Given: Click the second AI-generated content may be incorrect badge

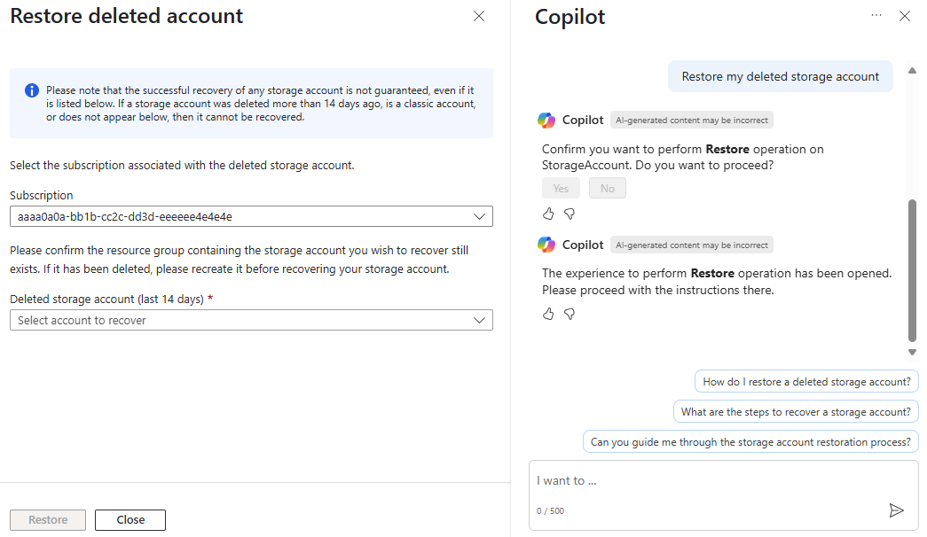Looking at the screenshot, I should coord(692,245).
